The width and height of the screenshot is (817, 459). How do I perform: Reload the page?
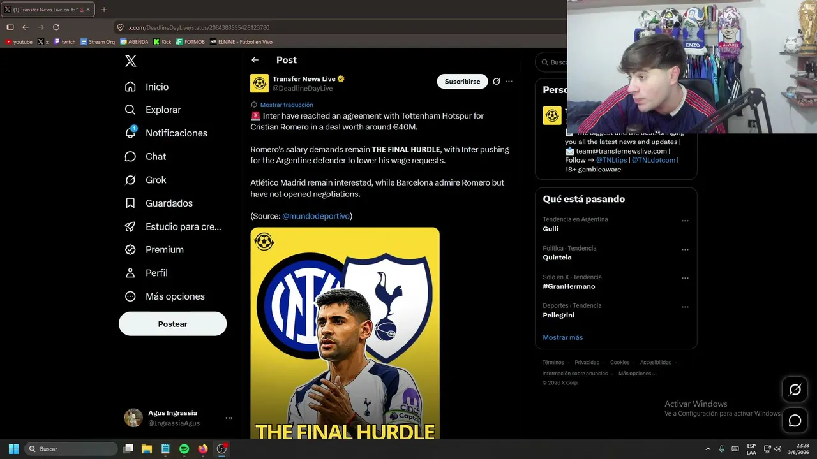point(56,27)
